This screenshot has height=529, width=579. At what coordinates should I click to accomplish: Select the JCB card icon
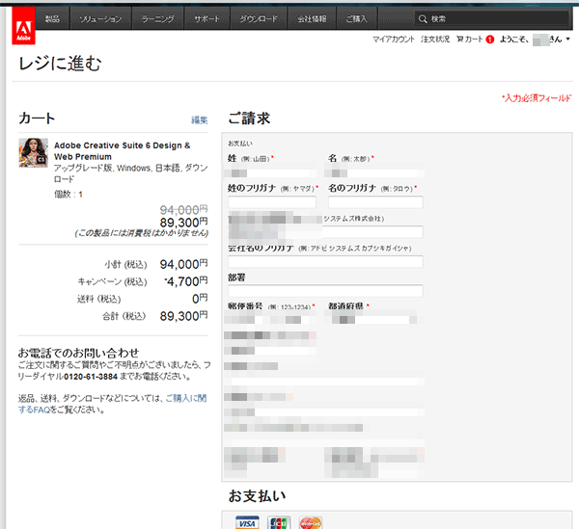click(279, 522)
